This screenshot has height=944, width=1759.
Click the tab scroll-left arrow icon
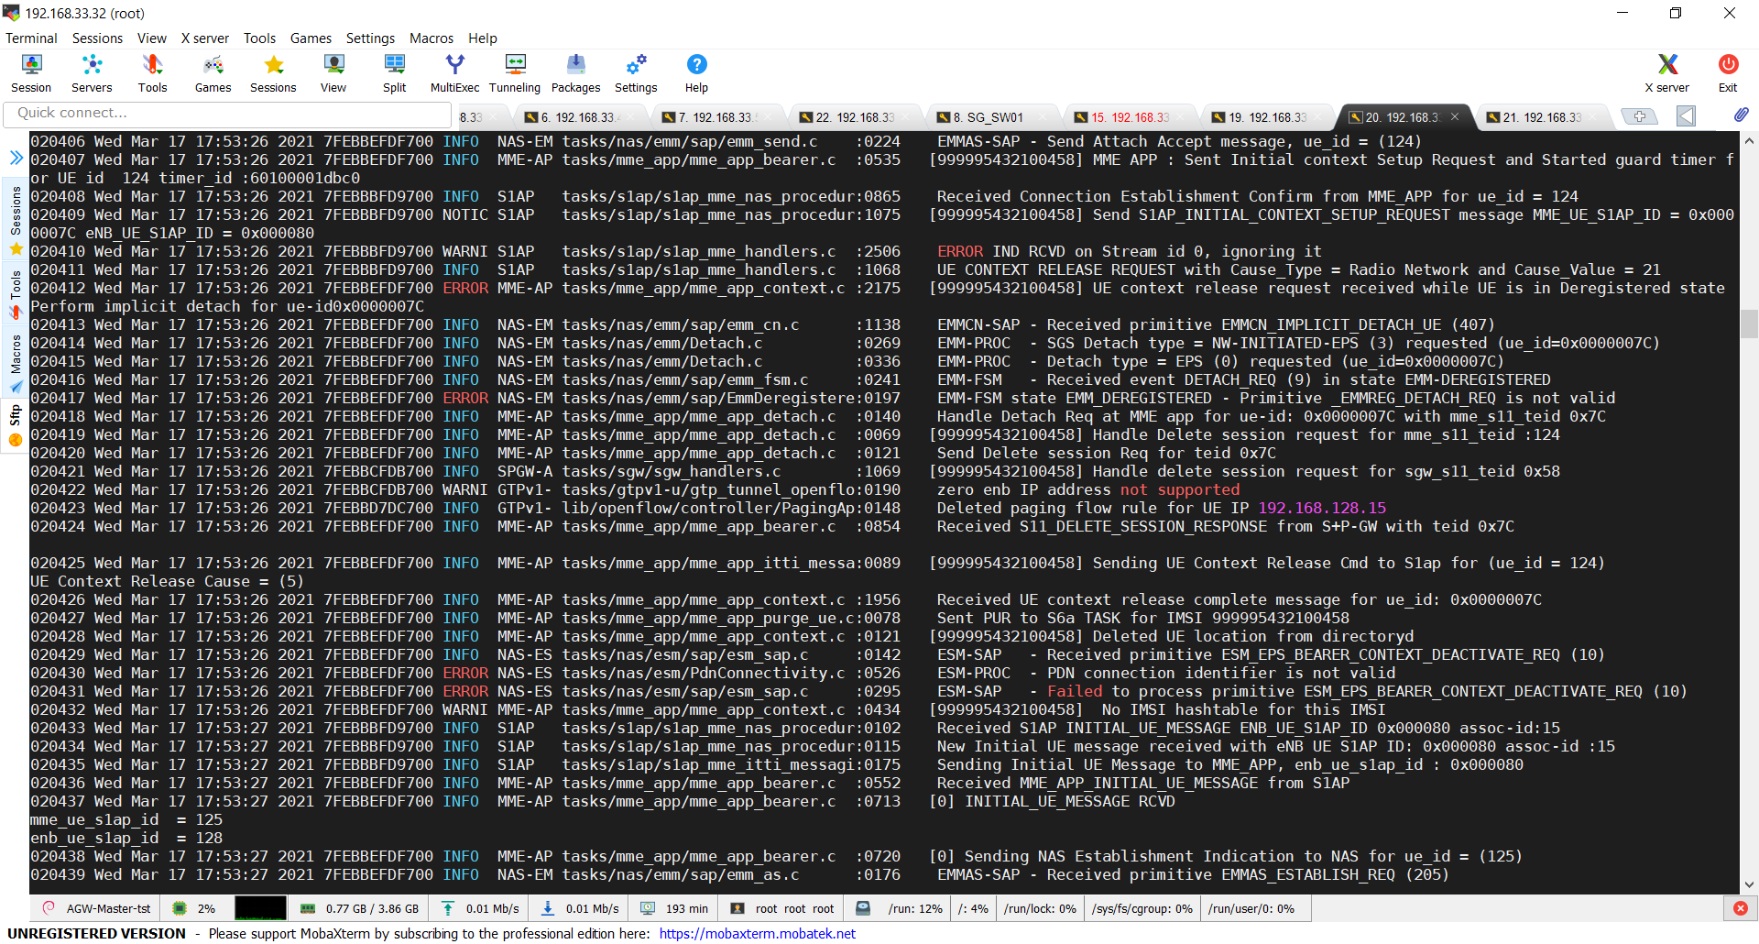point(1686,116)
